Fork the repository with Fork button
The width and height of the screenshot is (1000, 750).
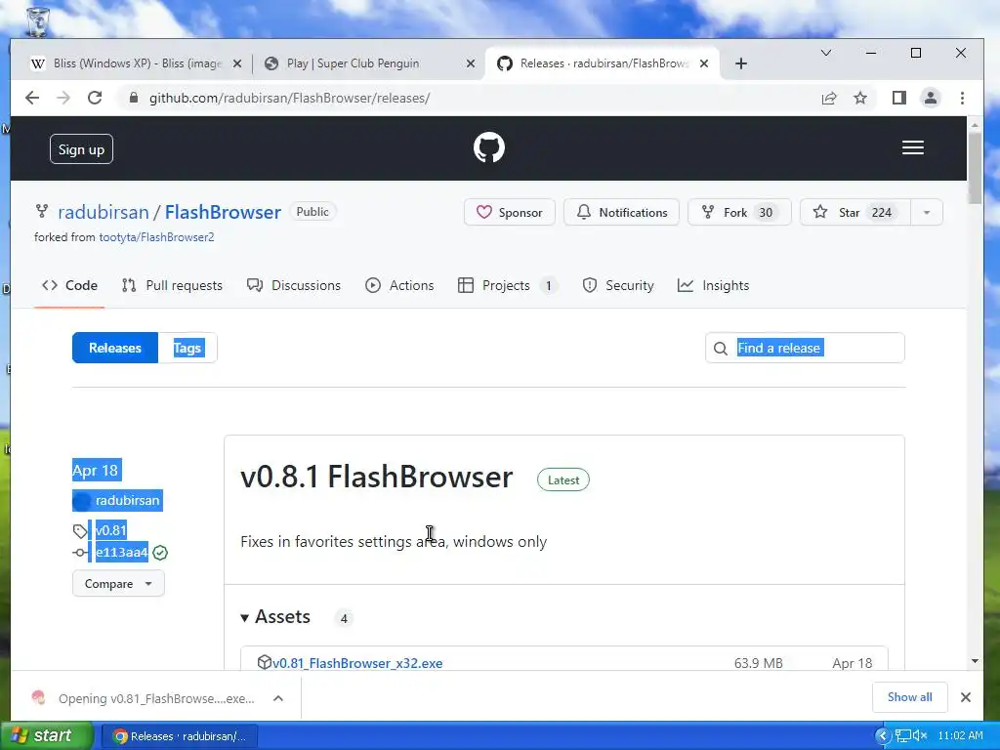click(x=739, y=212)
